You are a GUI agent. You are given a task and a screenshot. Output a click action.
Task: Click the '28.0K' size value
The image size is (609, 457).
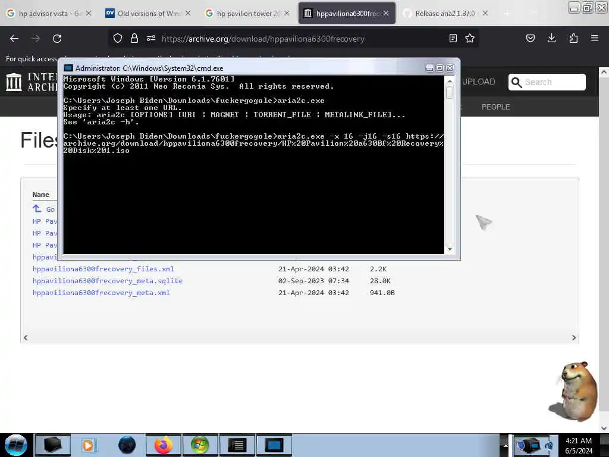(380, 281)
